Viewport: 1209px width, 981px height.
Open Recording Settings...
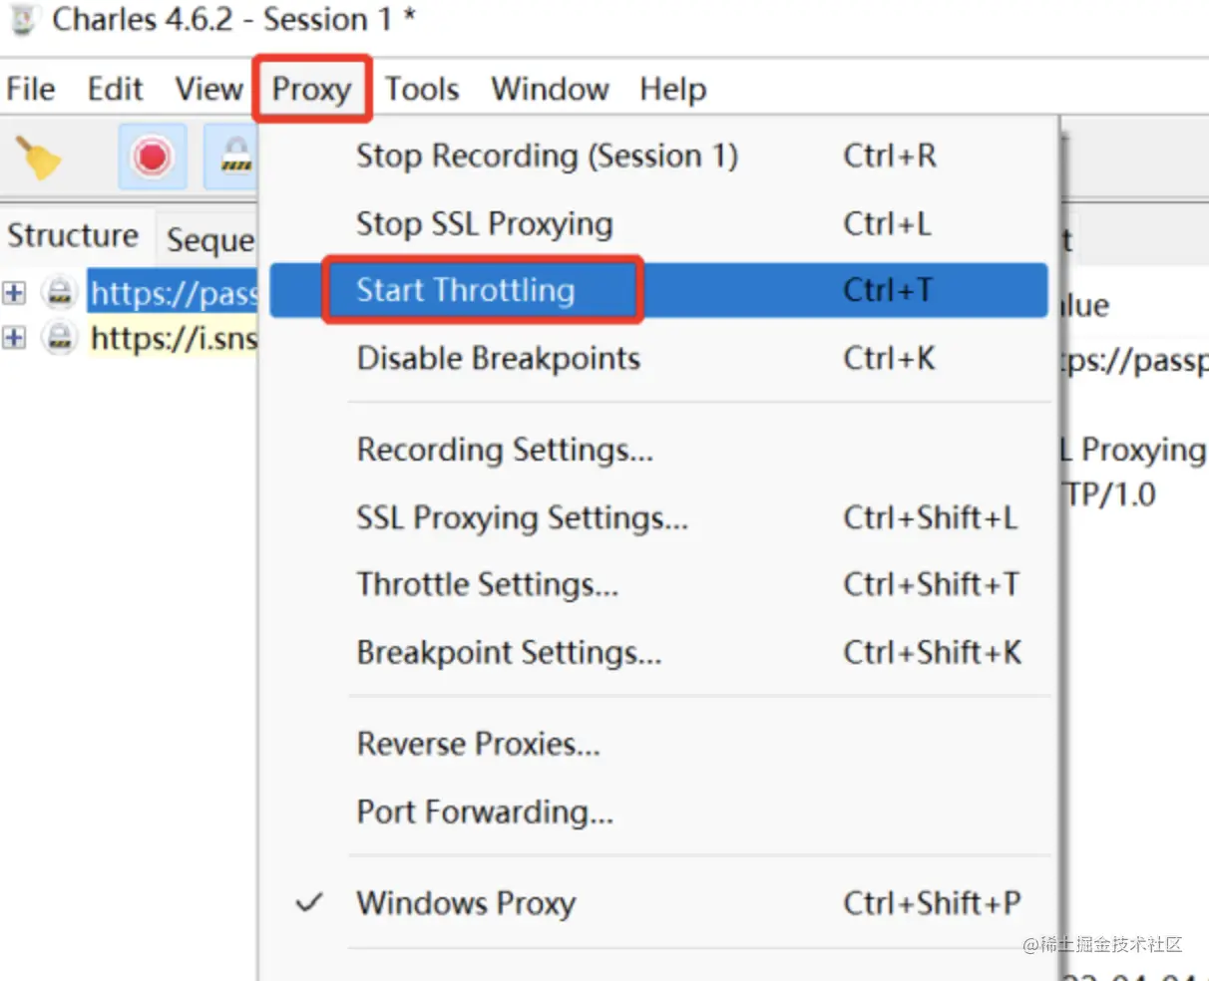pos(658,451)
